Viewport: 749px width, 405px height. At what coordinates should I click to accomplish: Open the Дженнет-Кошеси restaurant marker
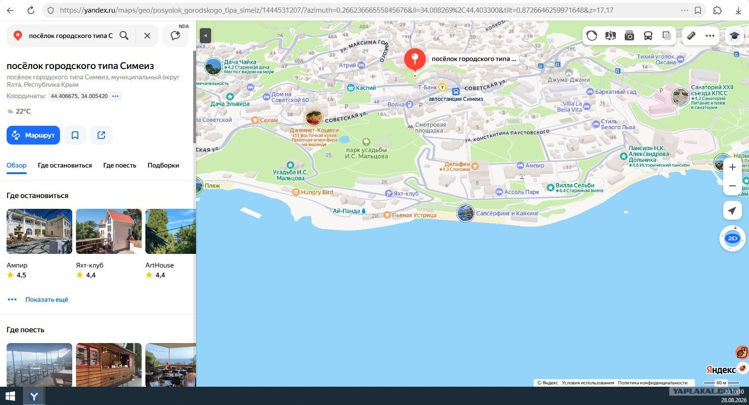pyautogui.click(x=314, y=117)
